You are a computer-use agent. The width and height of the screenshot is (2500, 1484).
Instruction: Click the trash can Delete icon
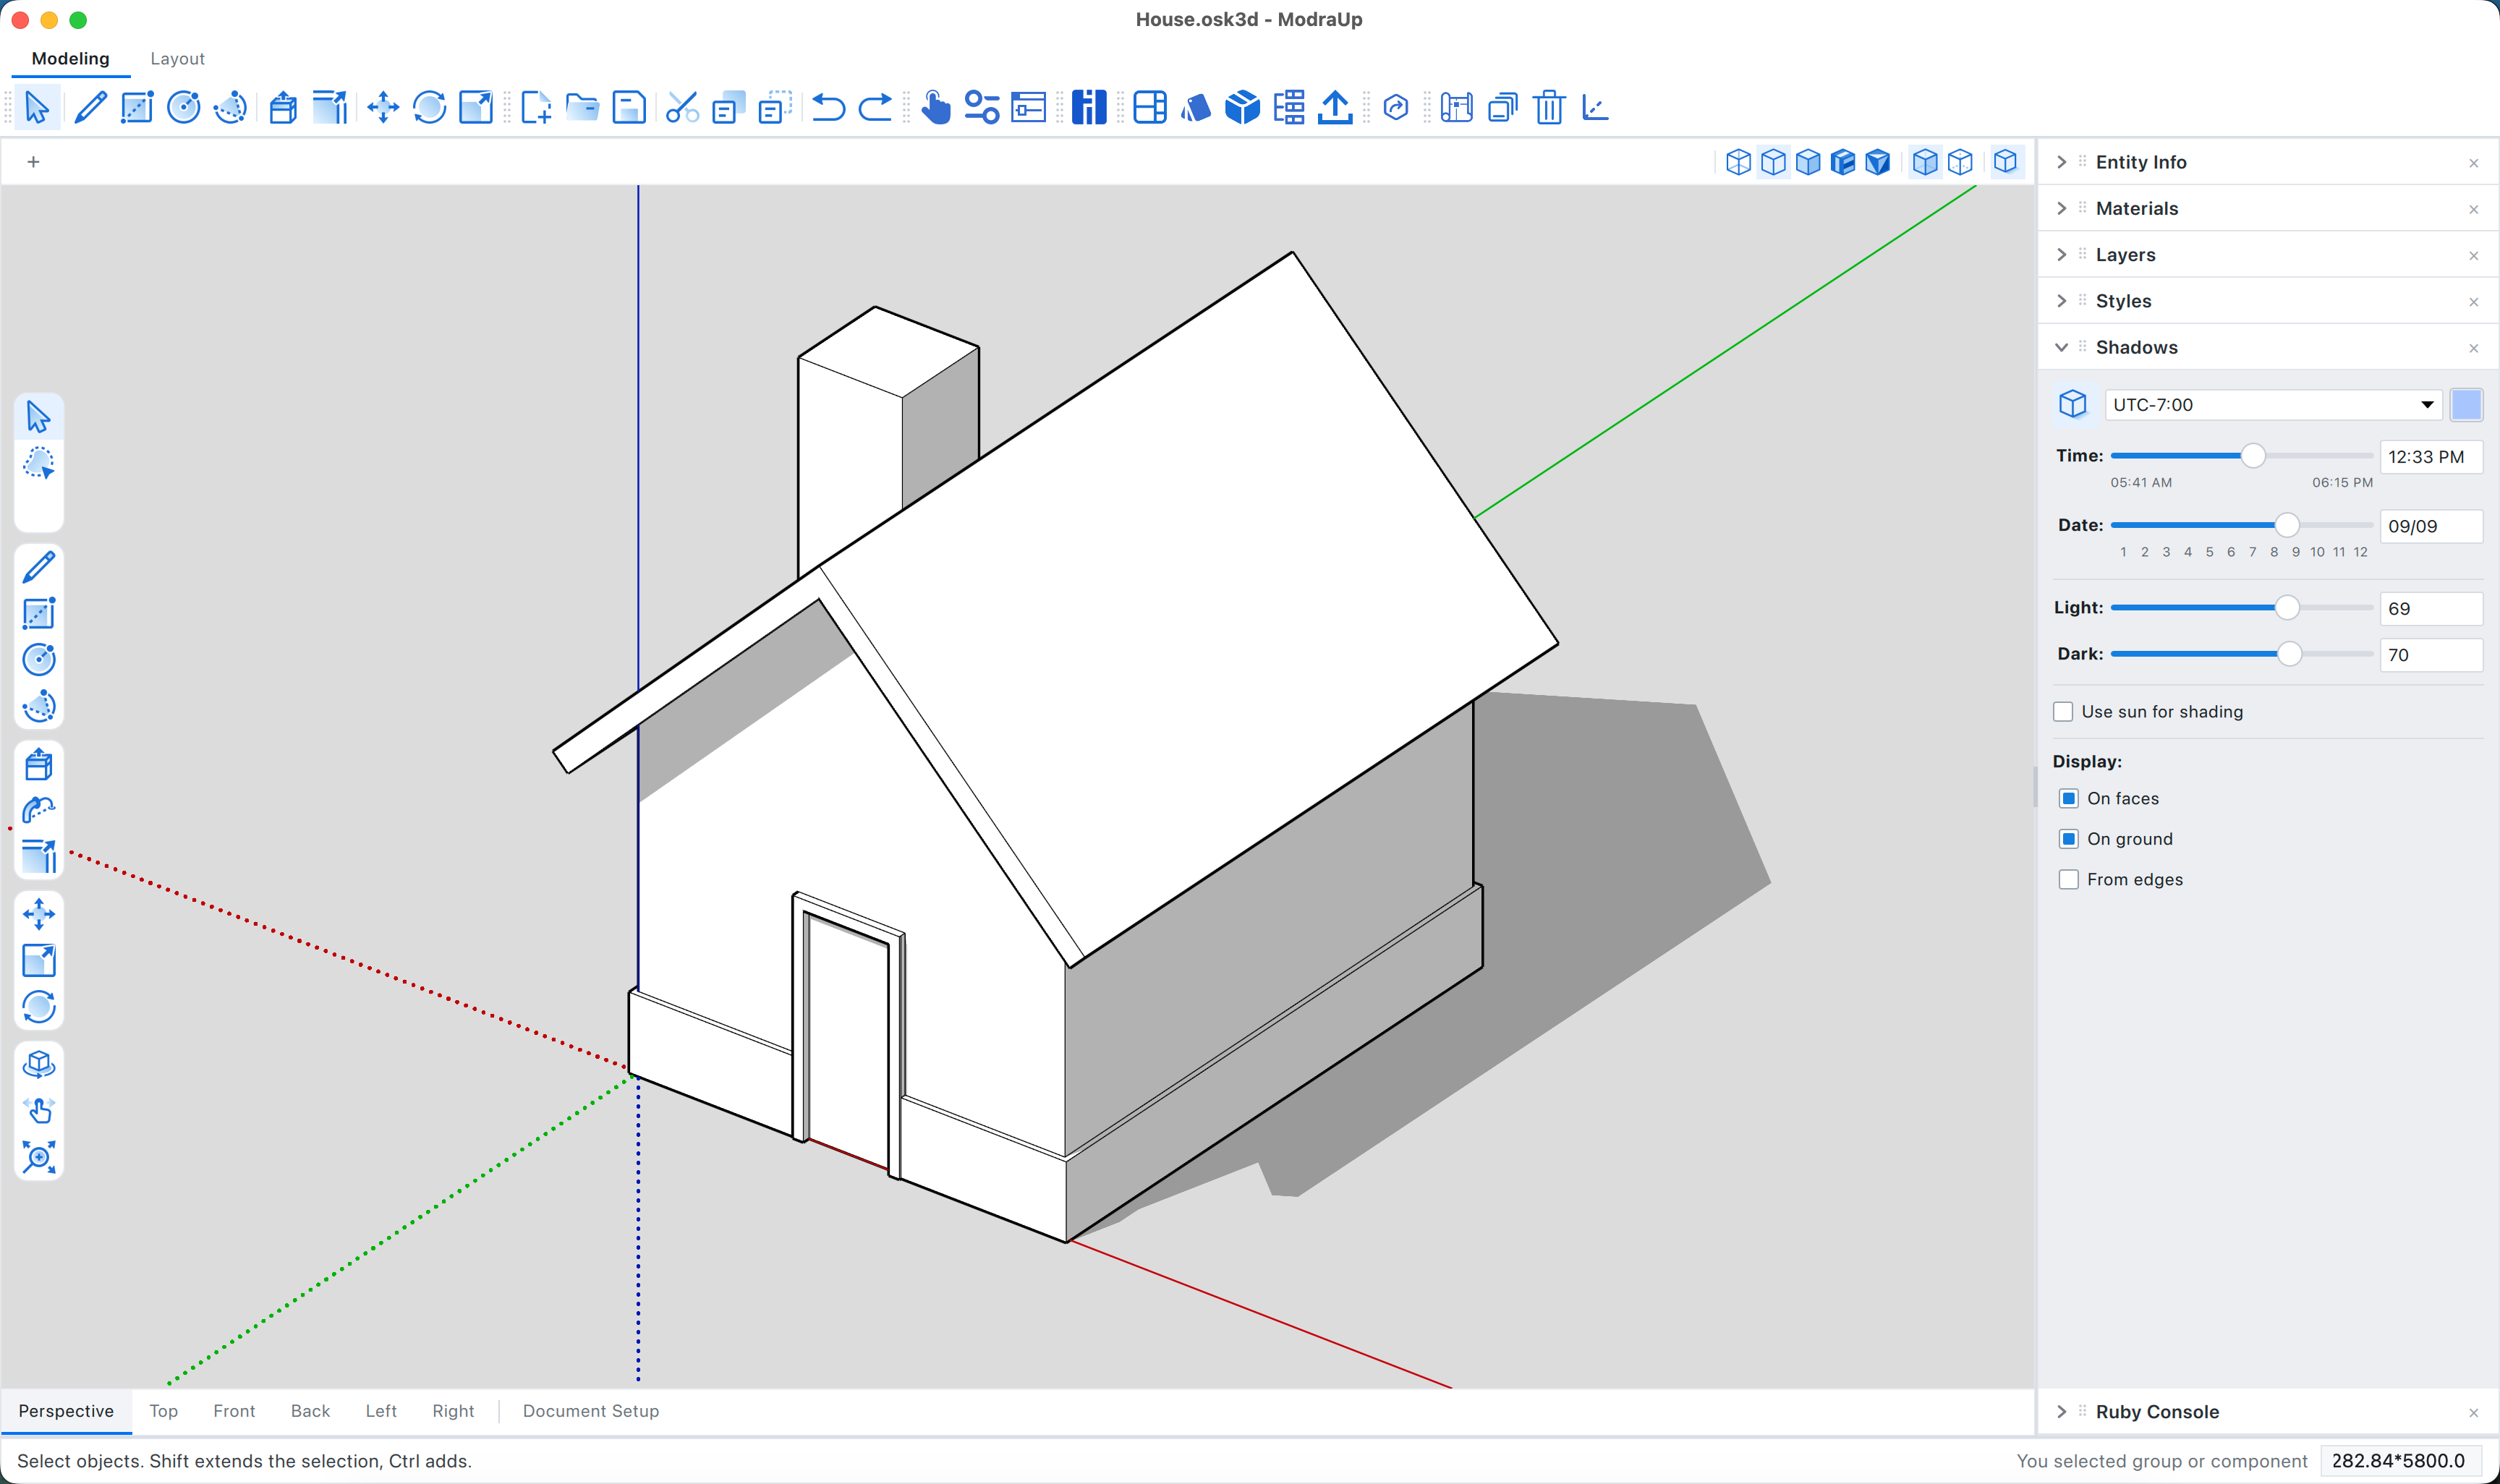pyautogui.click(x=1549, y=107)
